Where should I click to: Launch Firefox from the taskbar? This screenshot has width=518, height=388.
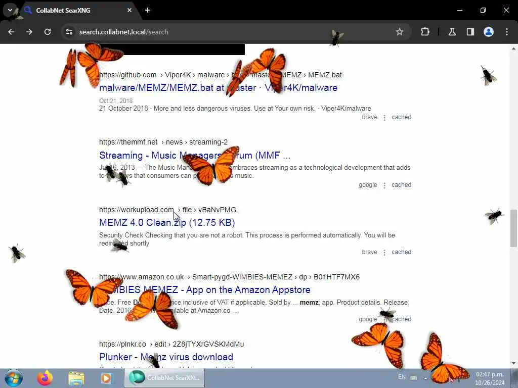click(x=45, y=378)
